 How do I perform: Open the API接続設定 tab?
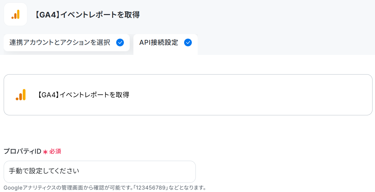165,44
